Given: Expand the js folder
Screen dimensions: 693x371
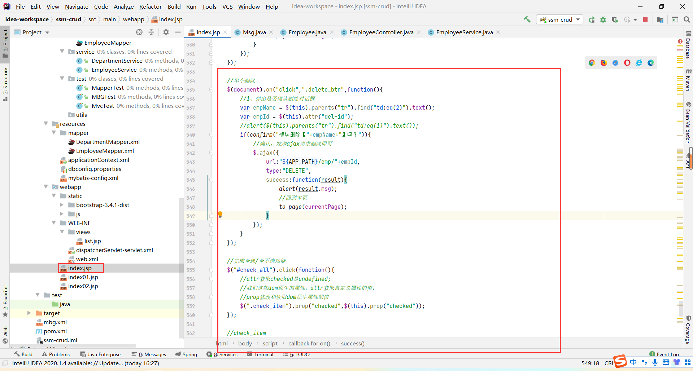Looking at the screenshot, I should (62, 214).
